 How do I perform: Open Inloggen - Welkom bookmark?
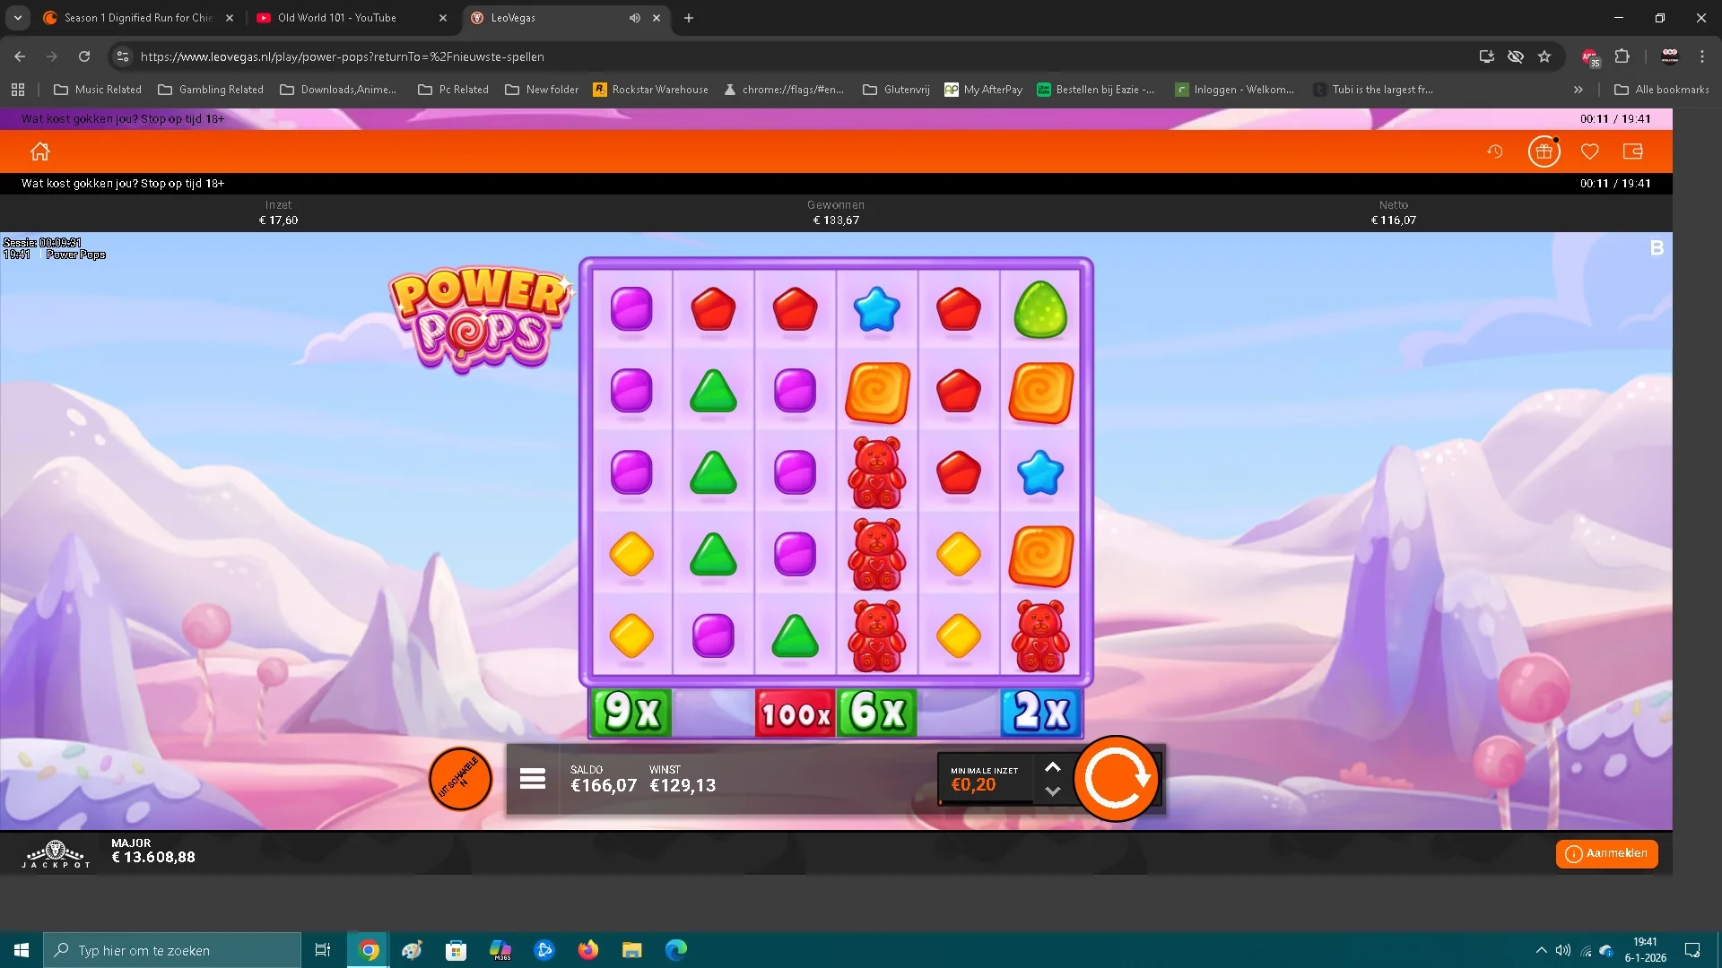click(1234, 90)
